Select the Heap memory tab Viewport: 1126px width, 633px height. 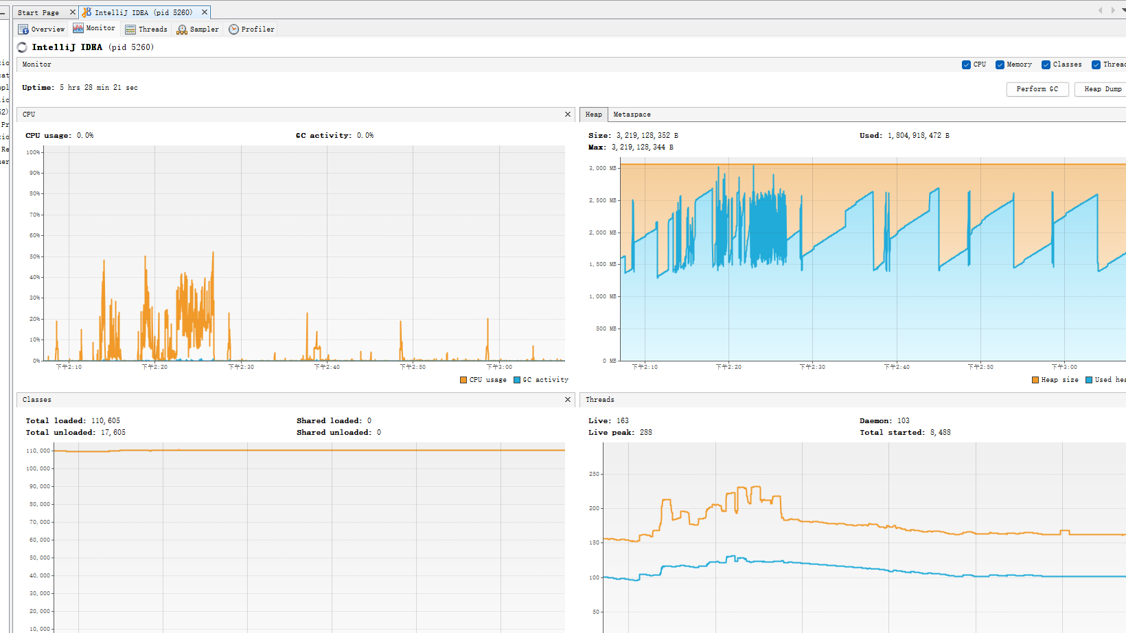(x=594, y=115)
